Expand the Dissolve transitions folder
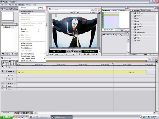159x119 pixels. (x=132, y=16)
